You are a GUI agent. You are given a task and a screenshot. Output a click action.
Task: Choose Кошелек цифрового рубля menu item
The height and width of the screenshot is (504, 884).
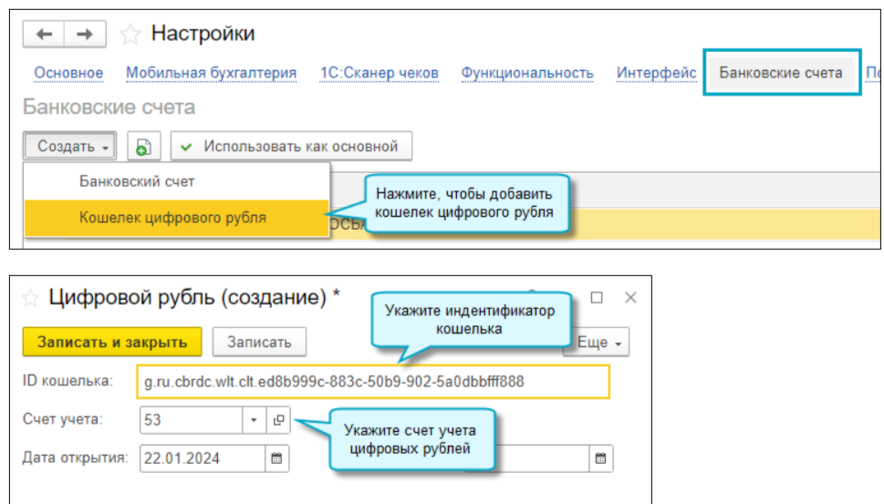[x=176, y=218]
